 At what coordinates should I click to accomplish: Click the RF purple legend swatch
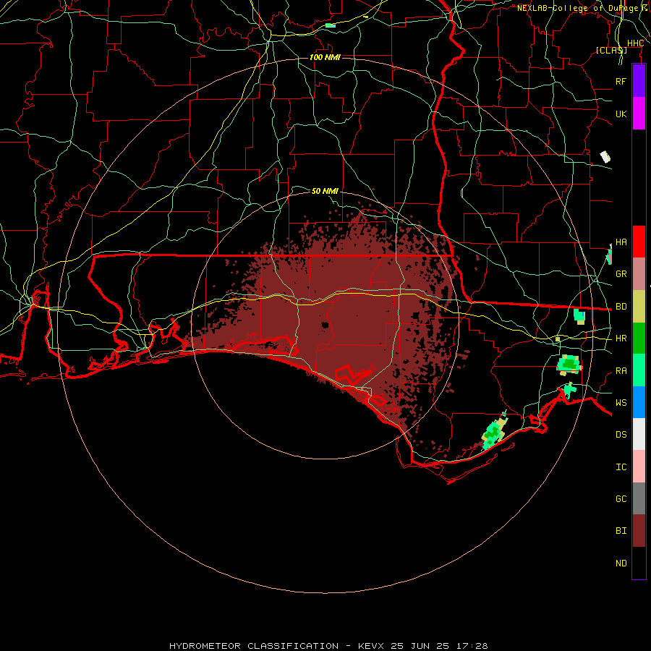click(639, 81)
